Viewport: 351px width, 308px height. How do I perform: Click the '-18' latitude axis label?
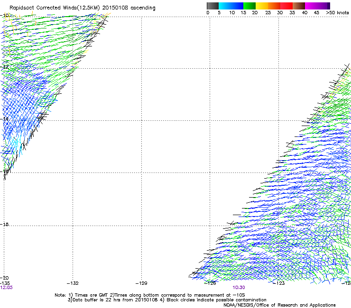(x=4, y=224)
